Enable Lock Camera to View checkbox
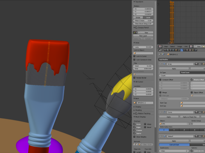Screen dimensions: 205x153 (x=134, y=59)
